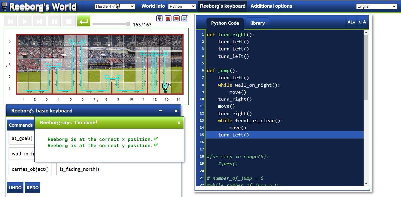Change interface language using the English dropdown
Screen dimensions: 401x197
point(376,6)
